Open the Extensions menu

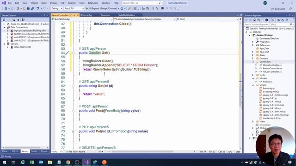[x=93, y=3]
